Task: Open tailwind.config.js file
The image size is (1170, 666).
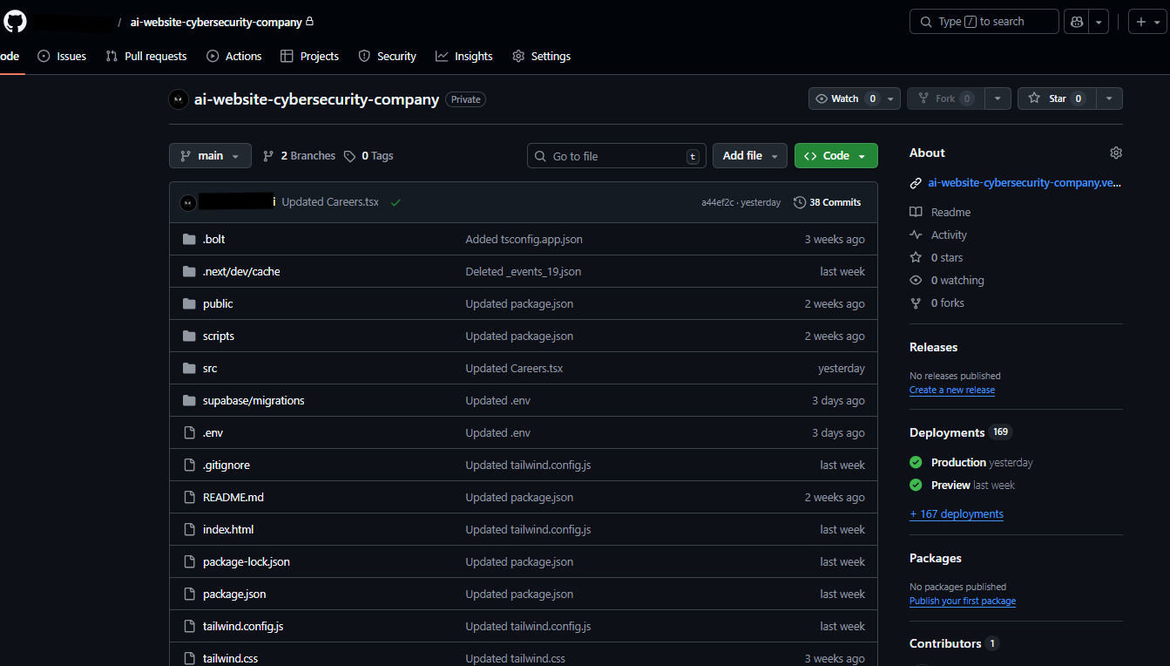Action: [x=243, y=626]
